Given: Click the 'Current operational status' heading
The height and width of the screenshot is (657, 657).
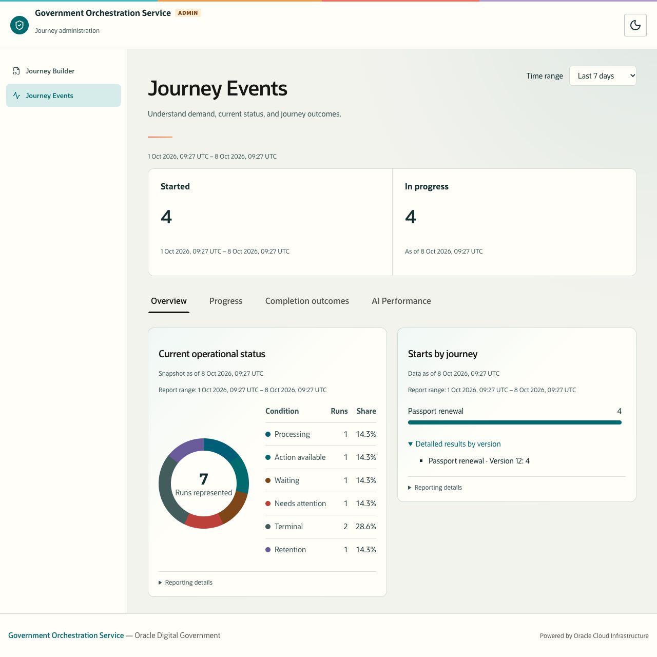Looking at the screenshot, I should [x=212, y=354].
